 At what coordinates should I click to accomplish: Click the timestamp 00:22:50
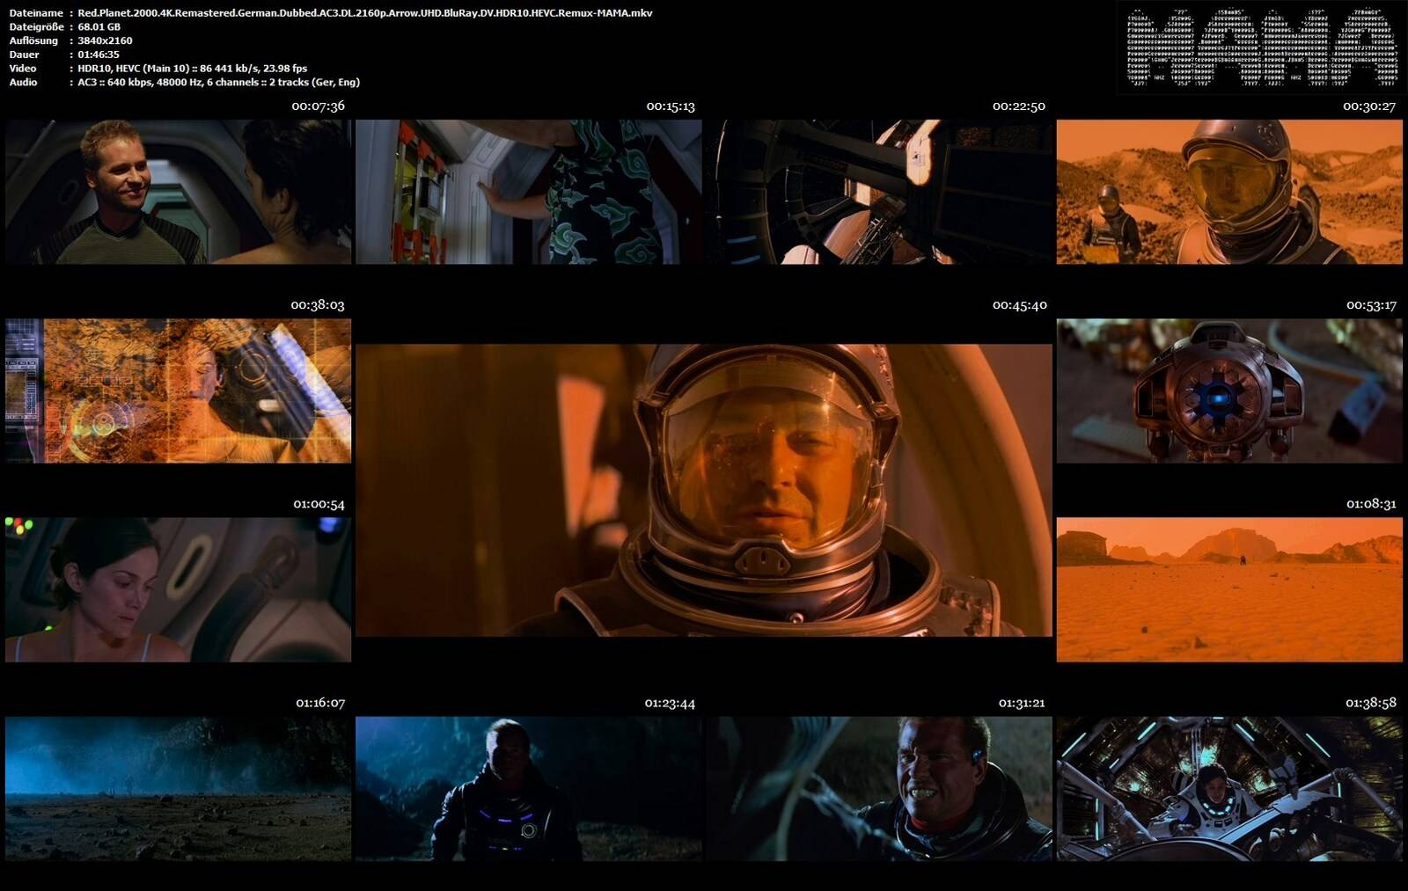[1019, 106]
